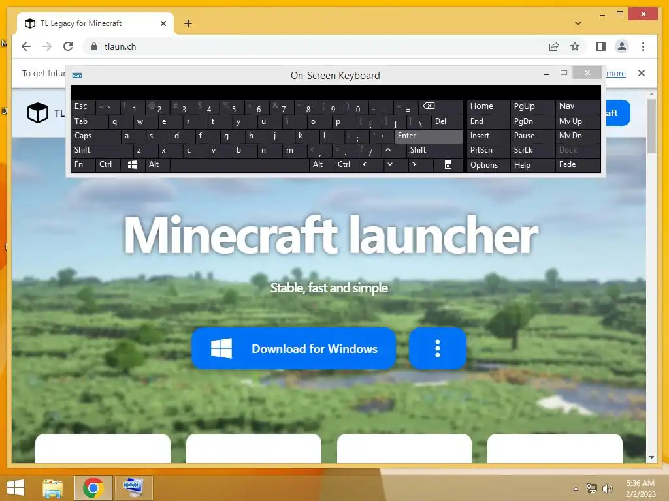This screenshot has width=669, height=501.
Task: Click the Tab key
Action: coord(90,121)
